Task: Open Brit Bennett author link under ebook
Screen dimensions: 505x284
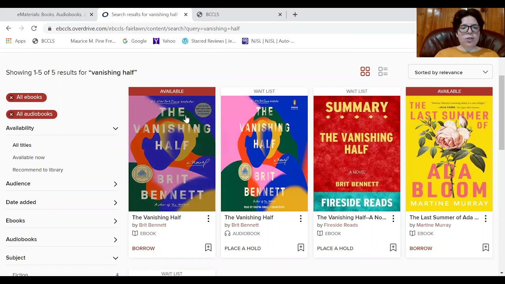Action: [x=153, y=225]
